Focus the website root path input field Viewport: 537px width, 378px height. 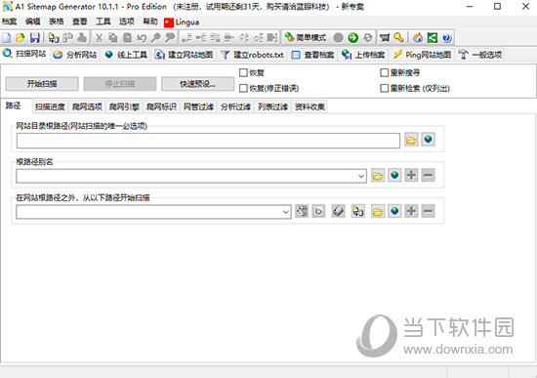point(208,141)
